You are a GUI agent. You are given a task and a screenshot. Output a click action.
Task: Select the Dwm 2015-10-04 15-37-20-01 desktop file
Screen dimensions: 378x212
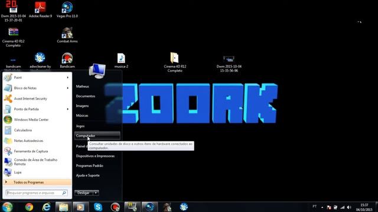click(x=13, y=11)
